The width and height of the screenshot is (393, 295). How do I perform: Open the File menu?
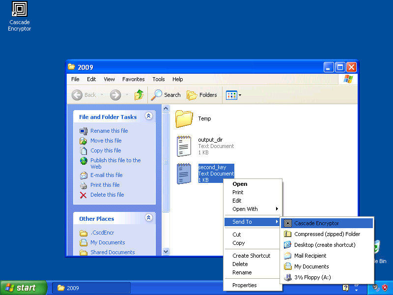(x=75, y=79)
